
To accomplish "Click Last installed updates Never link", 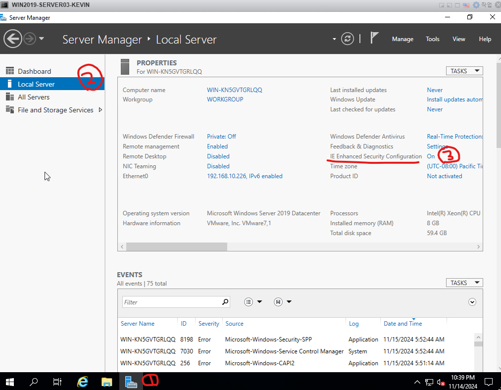I will click(435, 90).
